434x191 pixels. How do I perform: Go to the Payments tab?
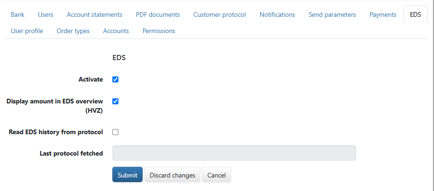[x=383, y=14]
